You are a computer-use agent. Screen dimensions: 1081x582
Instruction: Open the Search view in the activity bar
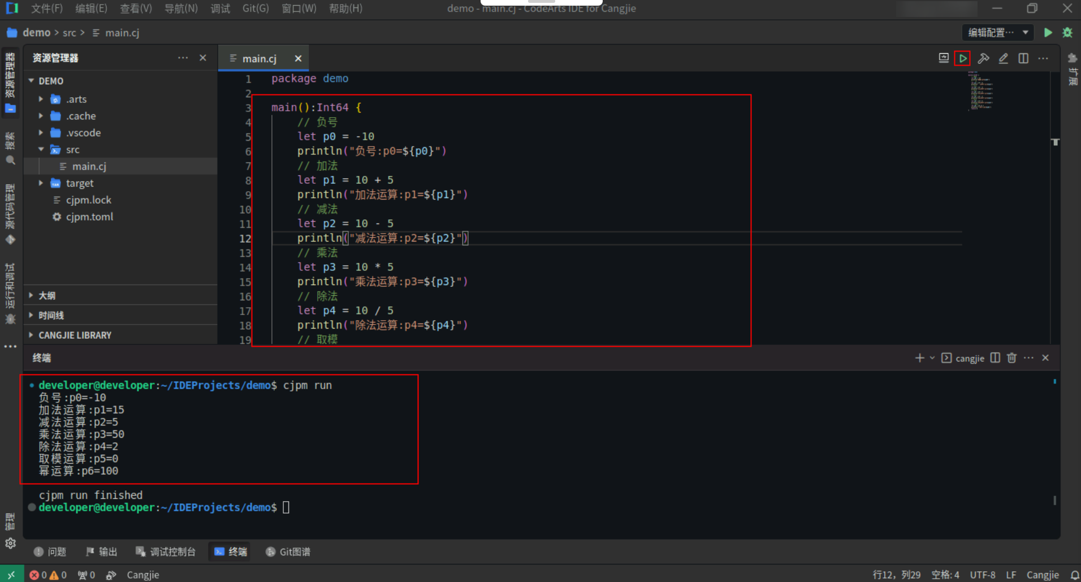(10, 148)
